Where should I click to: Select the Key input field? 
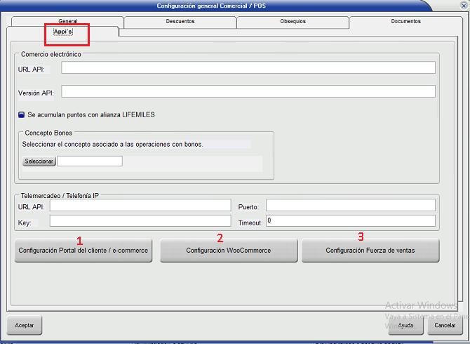140,221
